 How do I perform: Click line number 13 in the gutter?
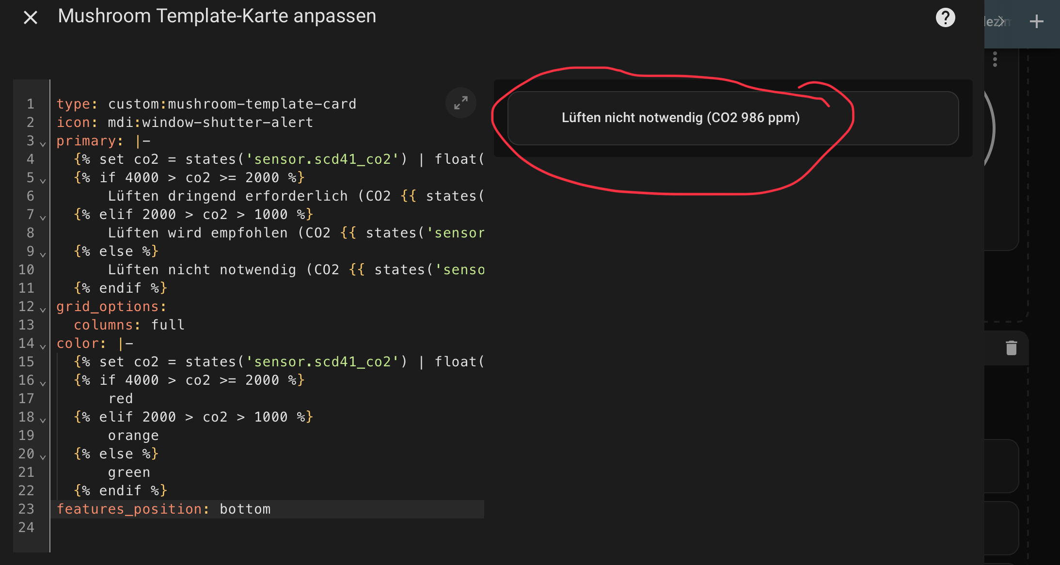click(27, 325)
